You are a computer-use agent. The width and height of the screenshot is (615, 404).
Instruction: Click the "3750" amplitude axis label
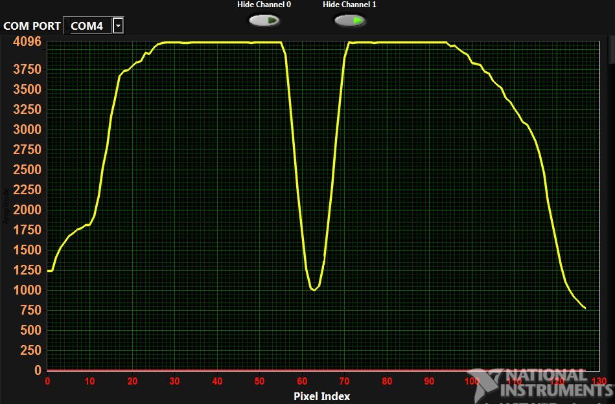(x=27, y=69)
